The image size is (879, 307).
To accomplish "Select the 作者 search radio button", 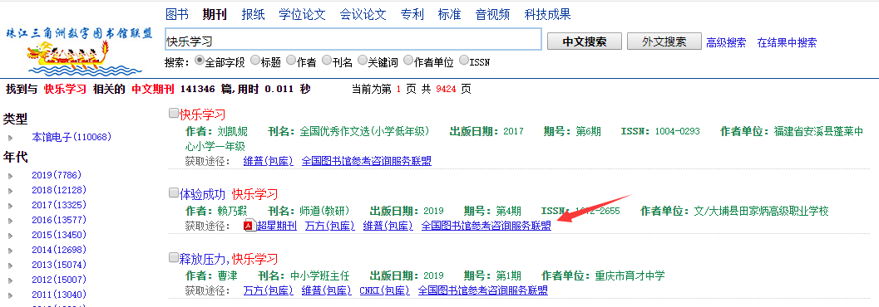I will click(291, 60).
